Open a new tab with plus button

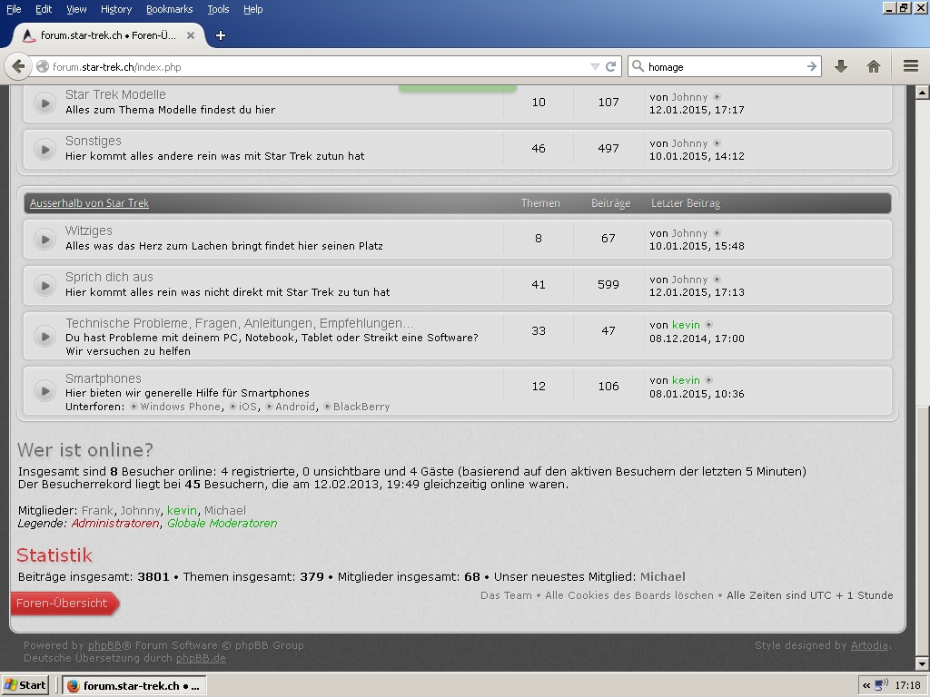[x=221, y=35]
